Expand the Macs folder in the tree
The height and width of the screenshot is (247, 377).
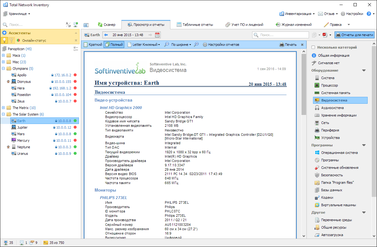coord(3,55)
